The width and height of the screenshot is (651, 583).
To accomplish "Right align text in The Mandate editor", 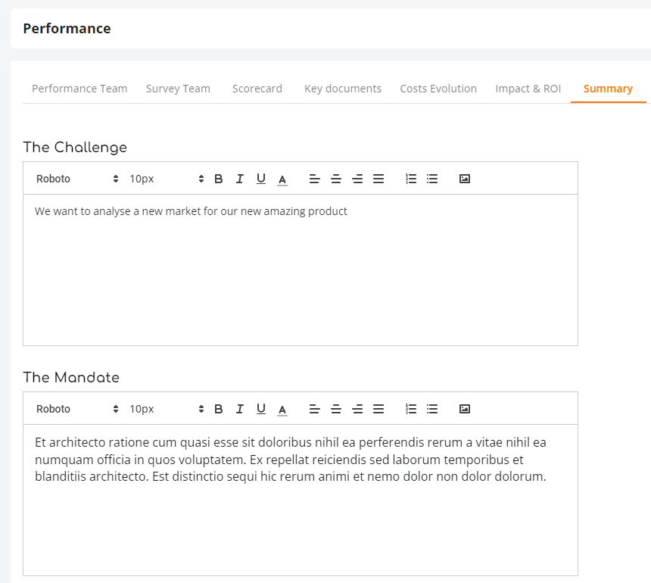I will point(357,409).
